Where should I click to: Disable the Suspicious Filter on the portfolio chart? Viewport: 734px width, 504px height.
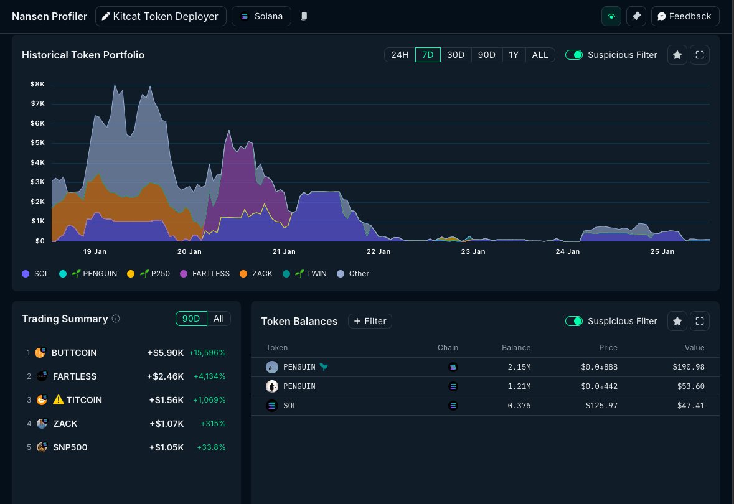pos(573,55)
